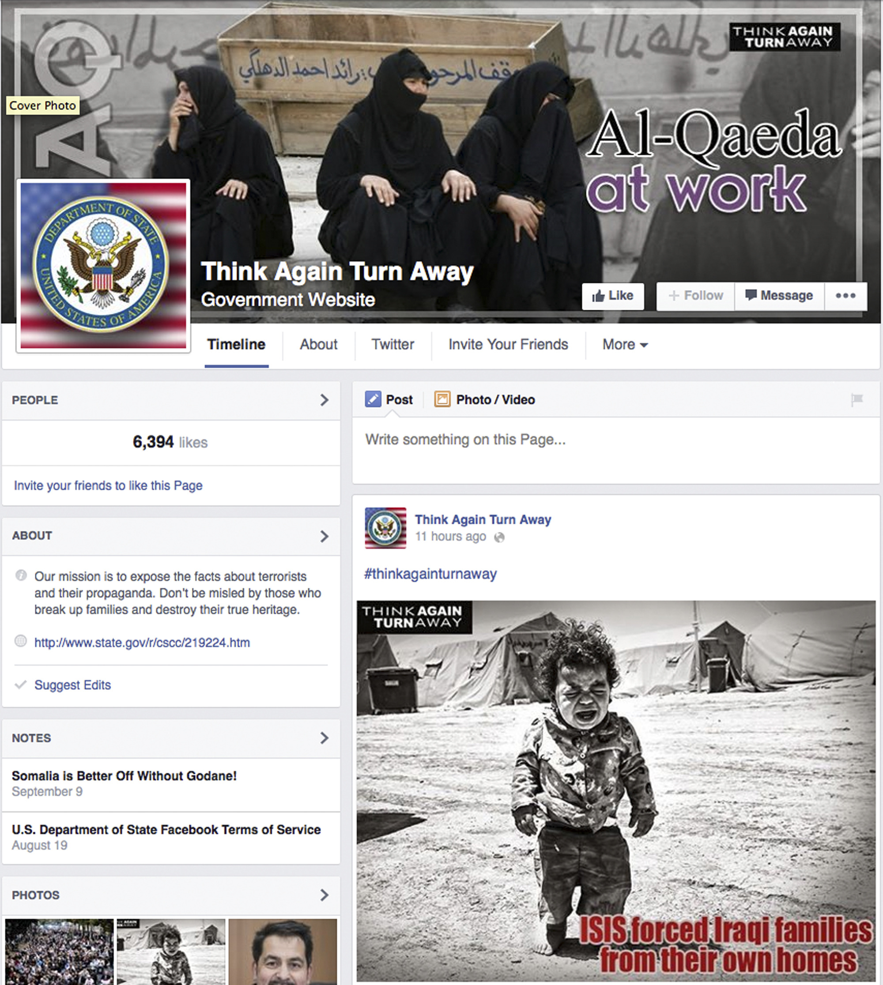Open the #thinkagainturnaway hashtag

point(430,574)
